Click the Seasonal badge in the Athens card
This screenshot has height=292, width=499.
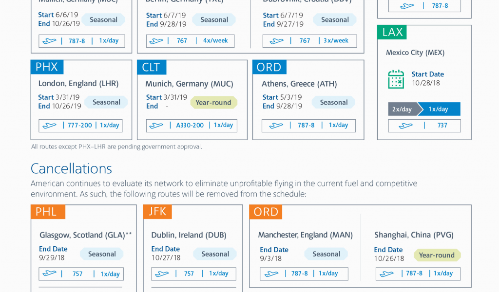pyautogui.click(x=333, y=102)
